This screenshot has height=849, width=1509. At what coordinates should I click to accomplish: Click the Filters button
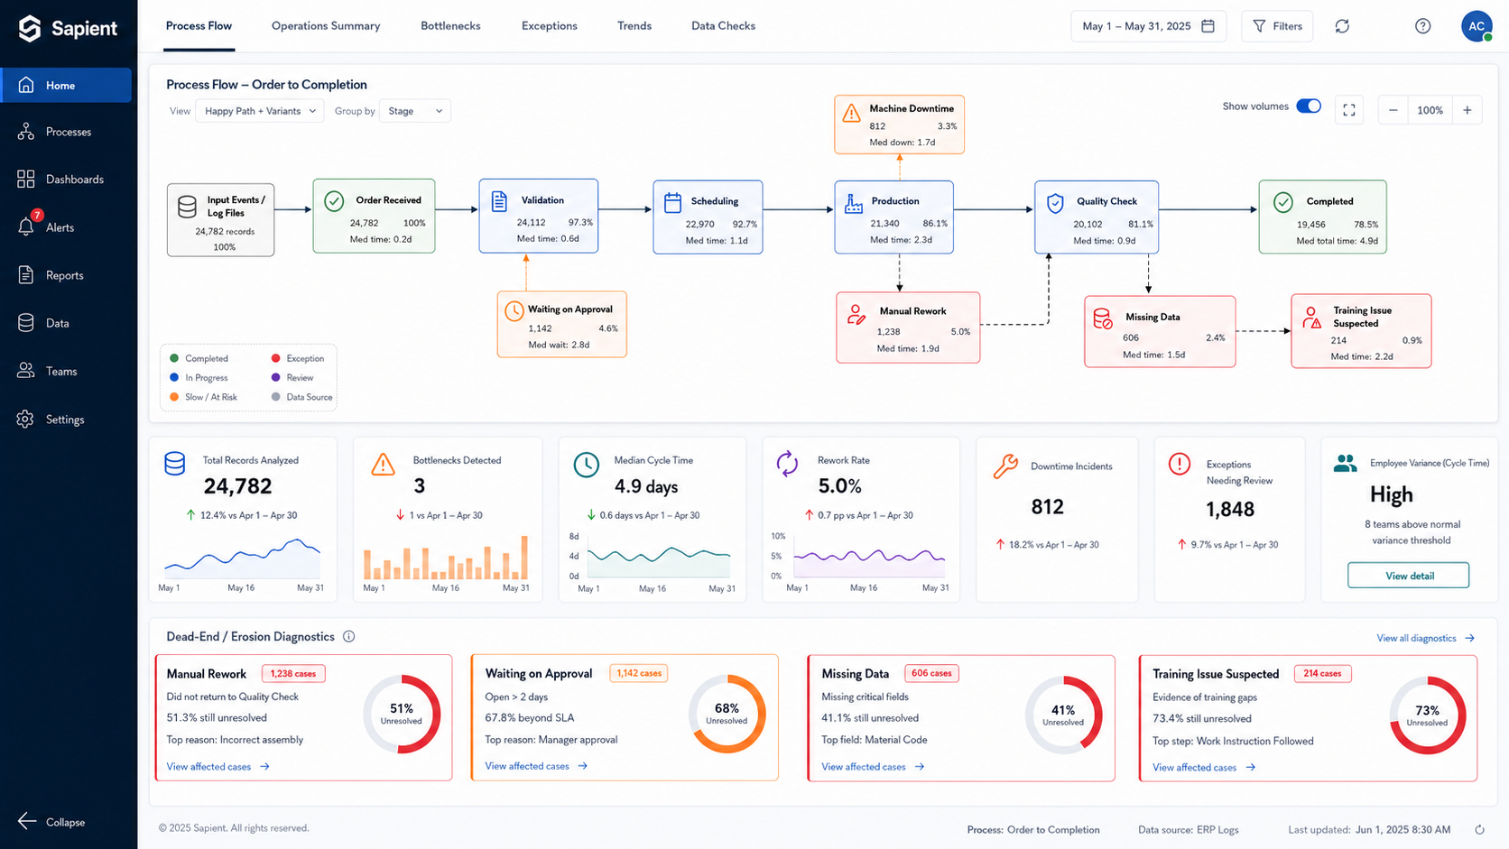click(x=1277, y=26)
